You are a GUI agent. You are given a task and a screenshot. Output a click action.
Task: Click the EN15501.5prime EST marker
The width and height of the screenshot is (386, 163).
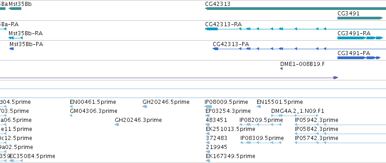click(x=259, y=107)
